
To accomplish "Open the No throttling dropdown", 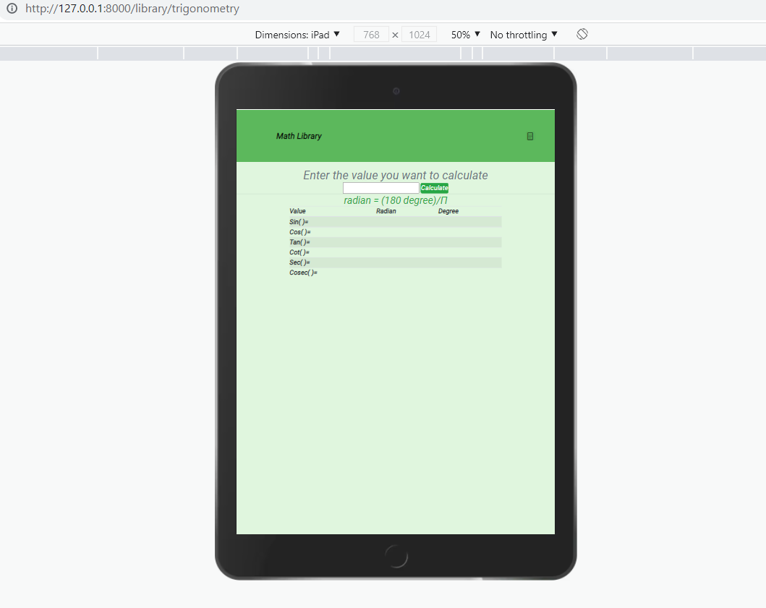I will click(523, 34).
